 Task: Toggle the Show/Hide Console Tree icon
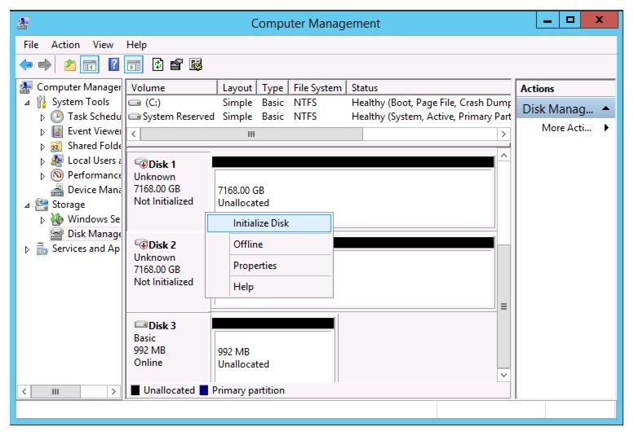pyautogui.click(x=90, y=64)
